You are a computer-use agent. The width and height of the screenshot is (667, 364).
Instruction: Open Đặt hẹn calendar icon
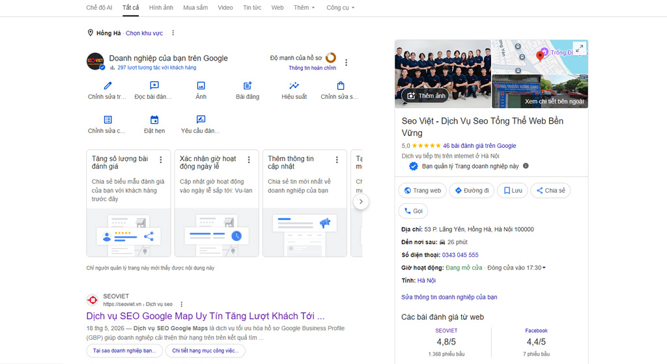[x=154, y=120]
